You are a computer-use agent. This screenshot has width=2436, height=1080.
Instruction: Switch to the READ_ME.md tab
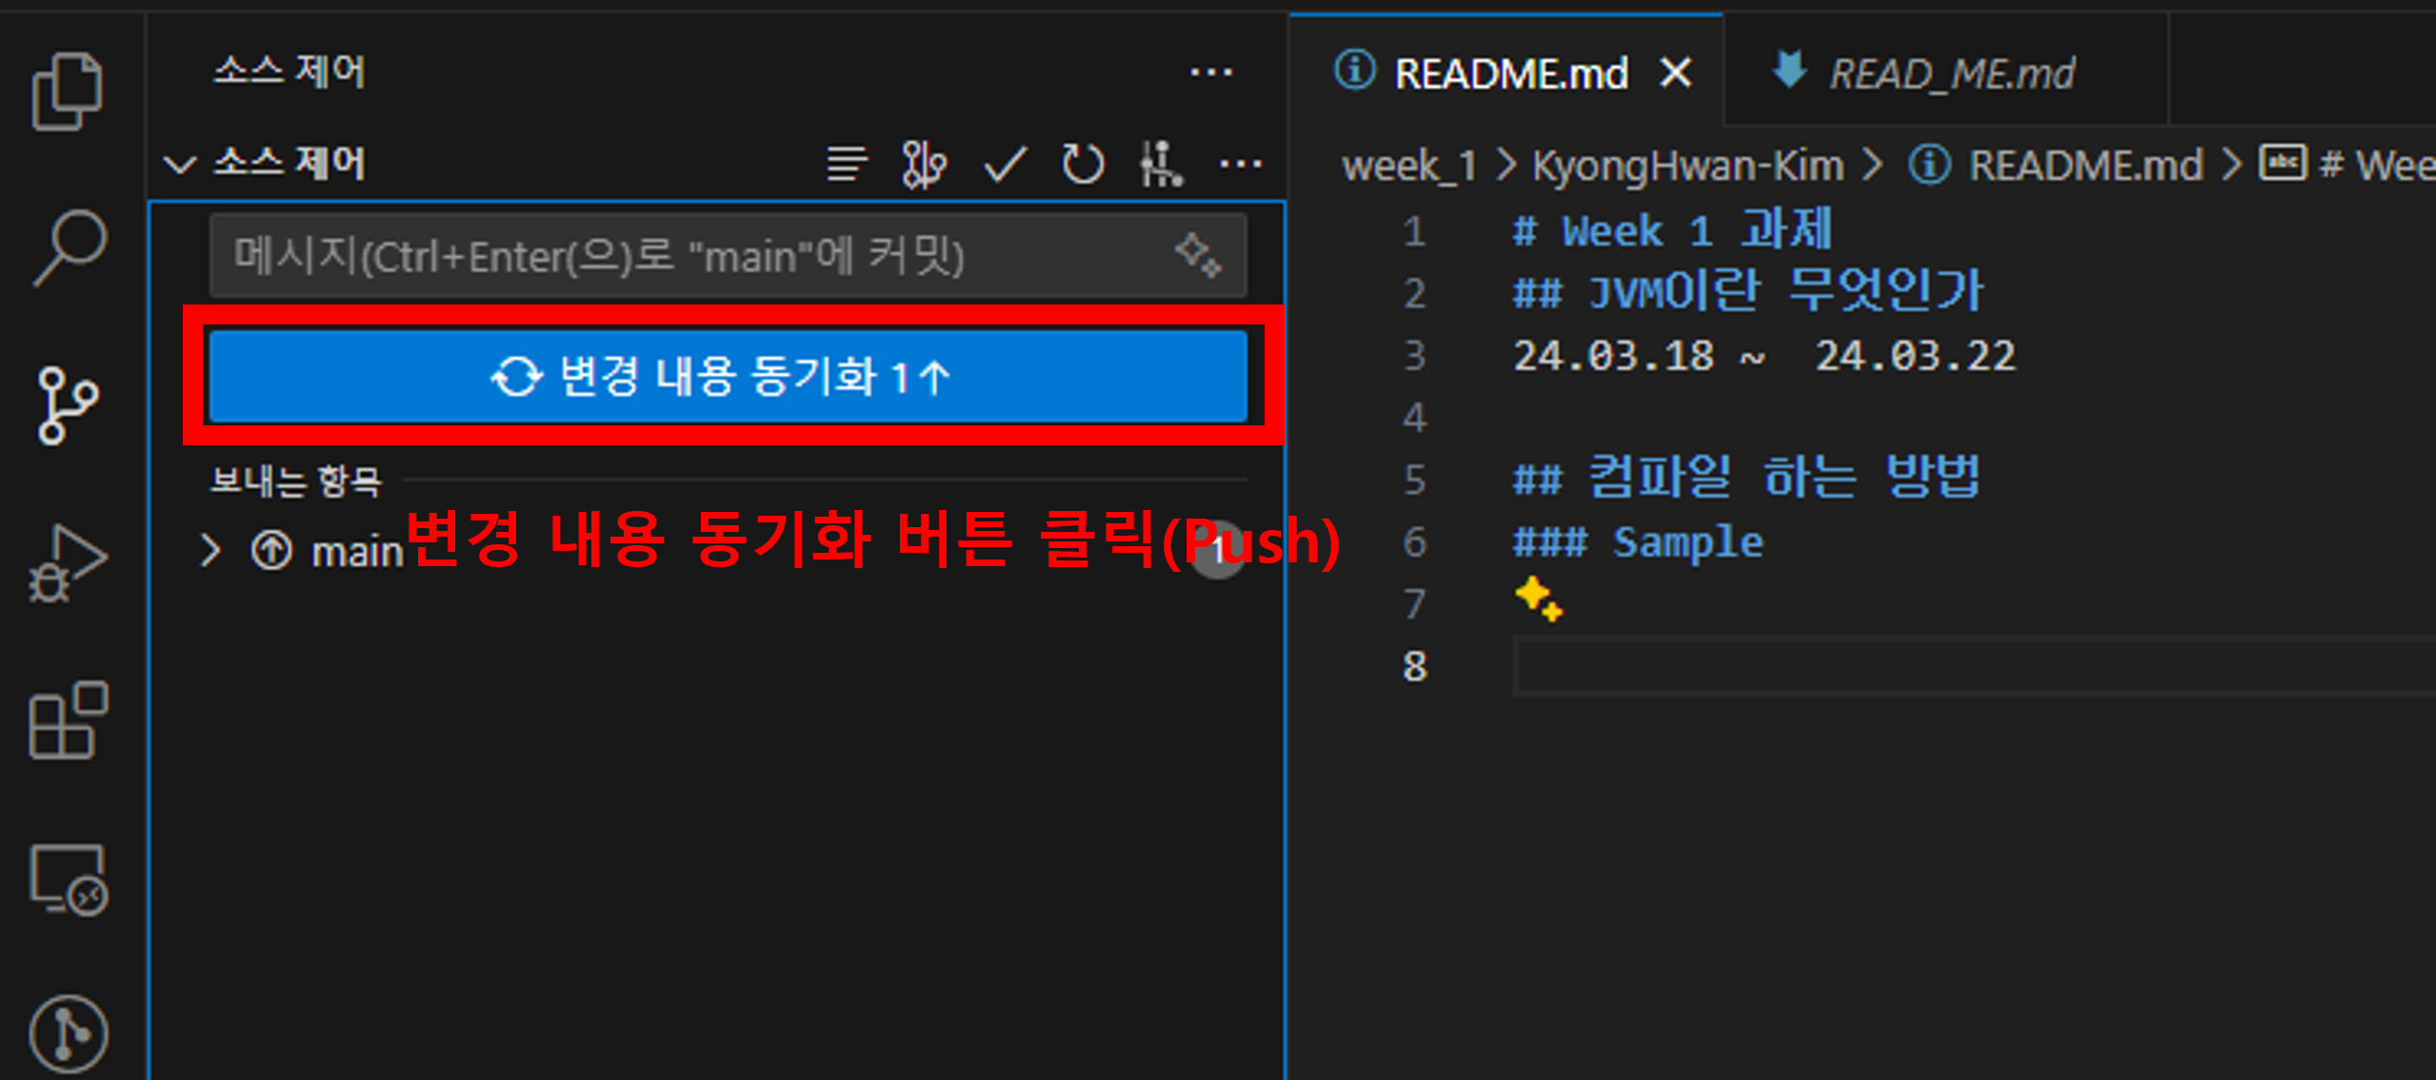click(x=1948, y=72)
